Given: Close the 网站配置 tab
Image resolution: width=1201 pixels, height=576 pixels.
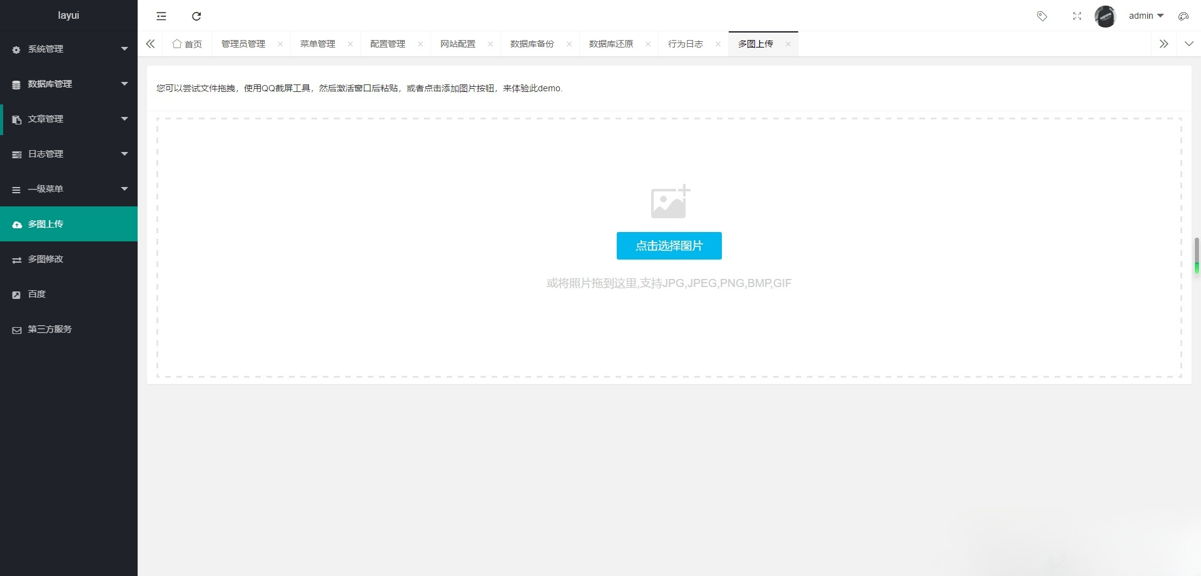Looking at the screenshot, I should click(x=490, y=44).
